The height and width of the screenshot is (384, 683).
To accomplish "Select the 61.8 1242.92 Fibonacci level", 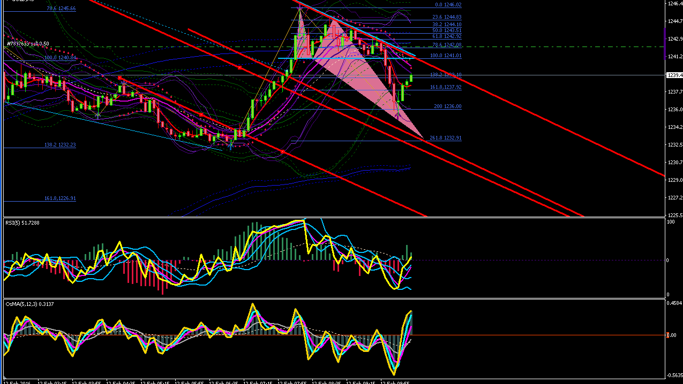I will tap(447, 36).
